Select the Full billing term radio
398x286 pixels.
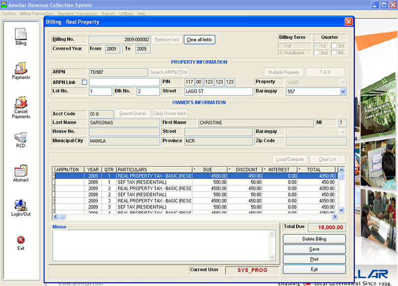(281, 46)
